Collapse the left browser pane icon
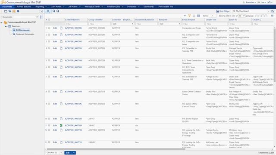This screenshot has height=155, width=276. [x=42, y=12]
